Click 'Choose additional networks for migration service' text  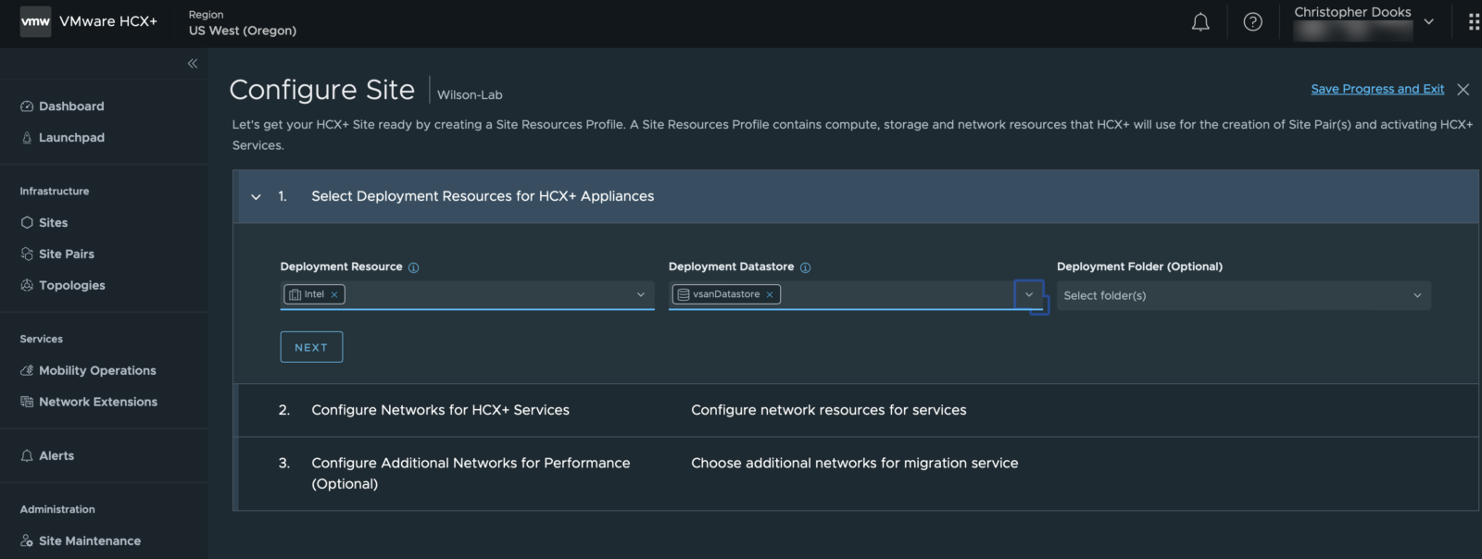pyautogui.click(x=855, y=463)
